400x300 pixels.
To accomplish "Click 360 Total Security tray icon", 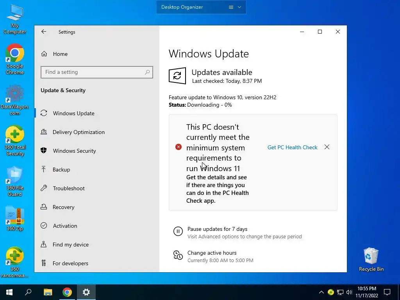I will pos(331,292).
